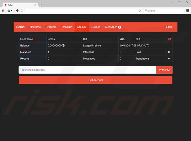191x141 pixels.
Task: Focus the bitcoin address input field
Action: pyautogui.click(x=87, y=70)
